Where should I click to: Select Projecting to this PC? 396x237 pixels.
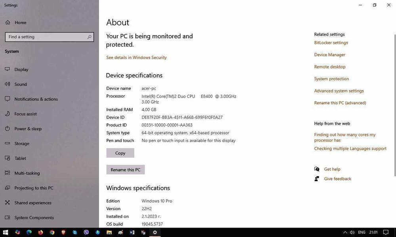tap(34, 188)
